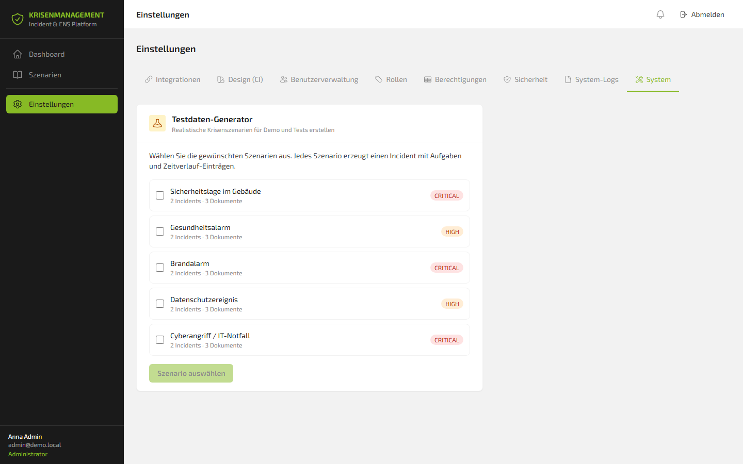The height and width of the screenshot is (464, 743).
Task: Click the Rollen tab label
Action: (x=396, y=79)
